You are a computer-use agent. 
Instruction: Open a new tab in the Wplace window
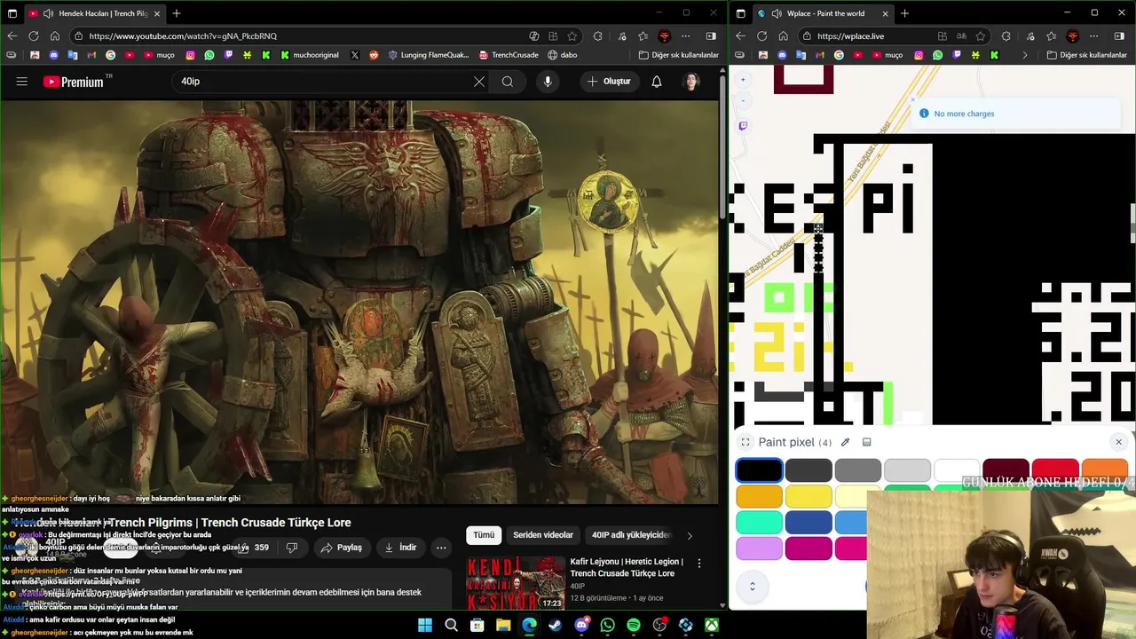(904, 13)
